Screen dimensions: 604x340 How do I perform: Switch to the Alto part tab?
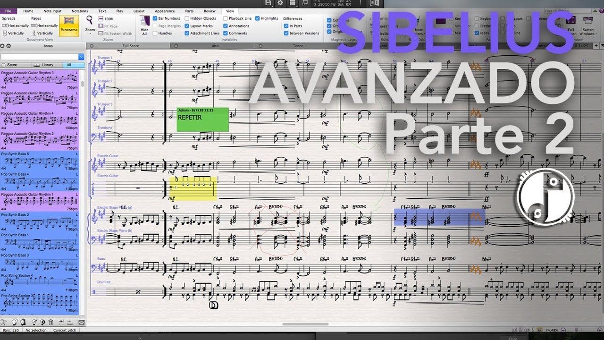[x=215, y=46]
